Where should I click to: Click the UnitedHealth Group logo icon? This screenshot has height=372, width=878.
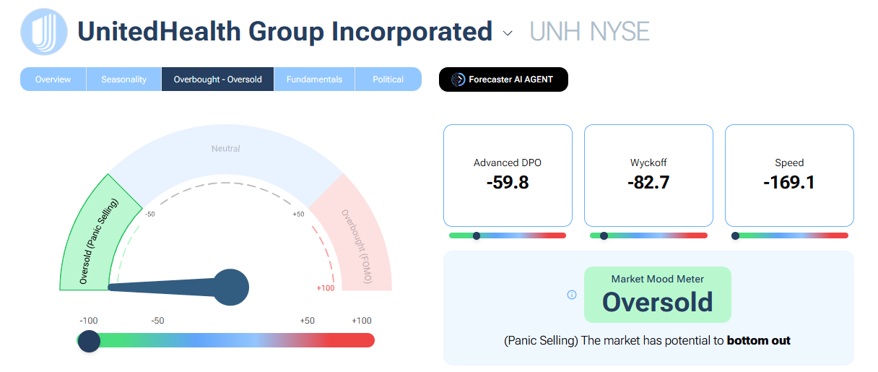click(x=44, y=32)
